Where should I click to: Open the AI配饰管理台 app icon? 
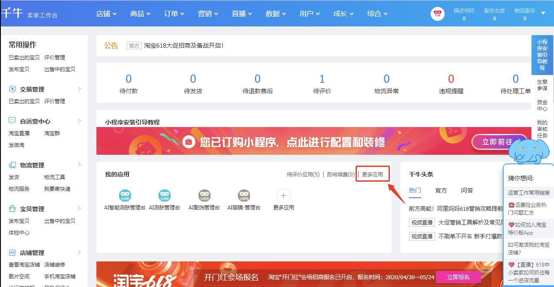tap(204, 196)
